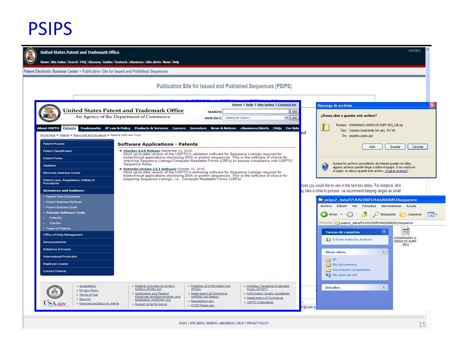Click the folder Up icon in explorer

pyautogui.click(x=365, y=214)
